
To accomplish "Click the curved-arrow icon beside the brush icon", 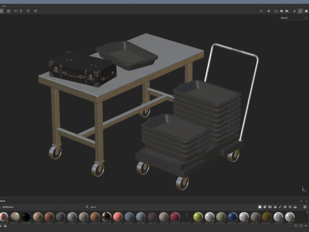I will [x=294, y=11].
